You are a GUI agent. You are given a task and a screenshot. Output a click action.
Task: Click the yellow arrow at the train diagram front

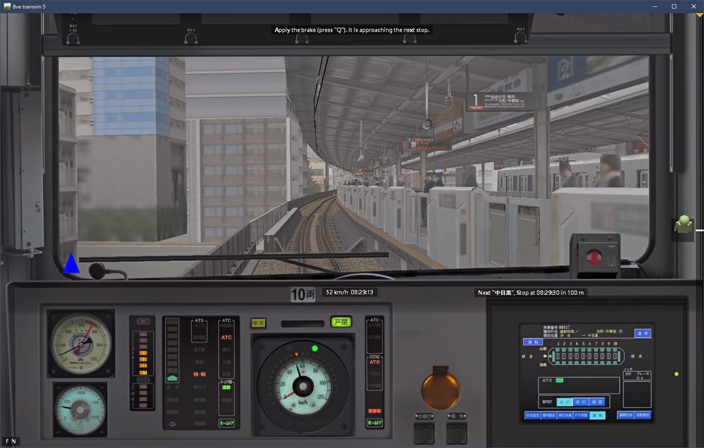pos(545,357)
